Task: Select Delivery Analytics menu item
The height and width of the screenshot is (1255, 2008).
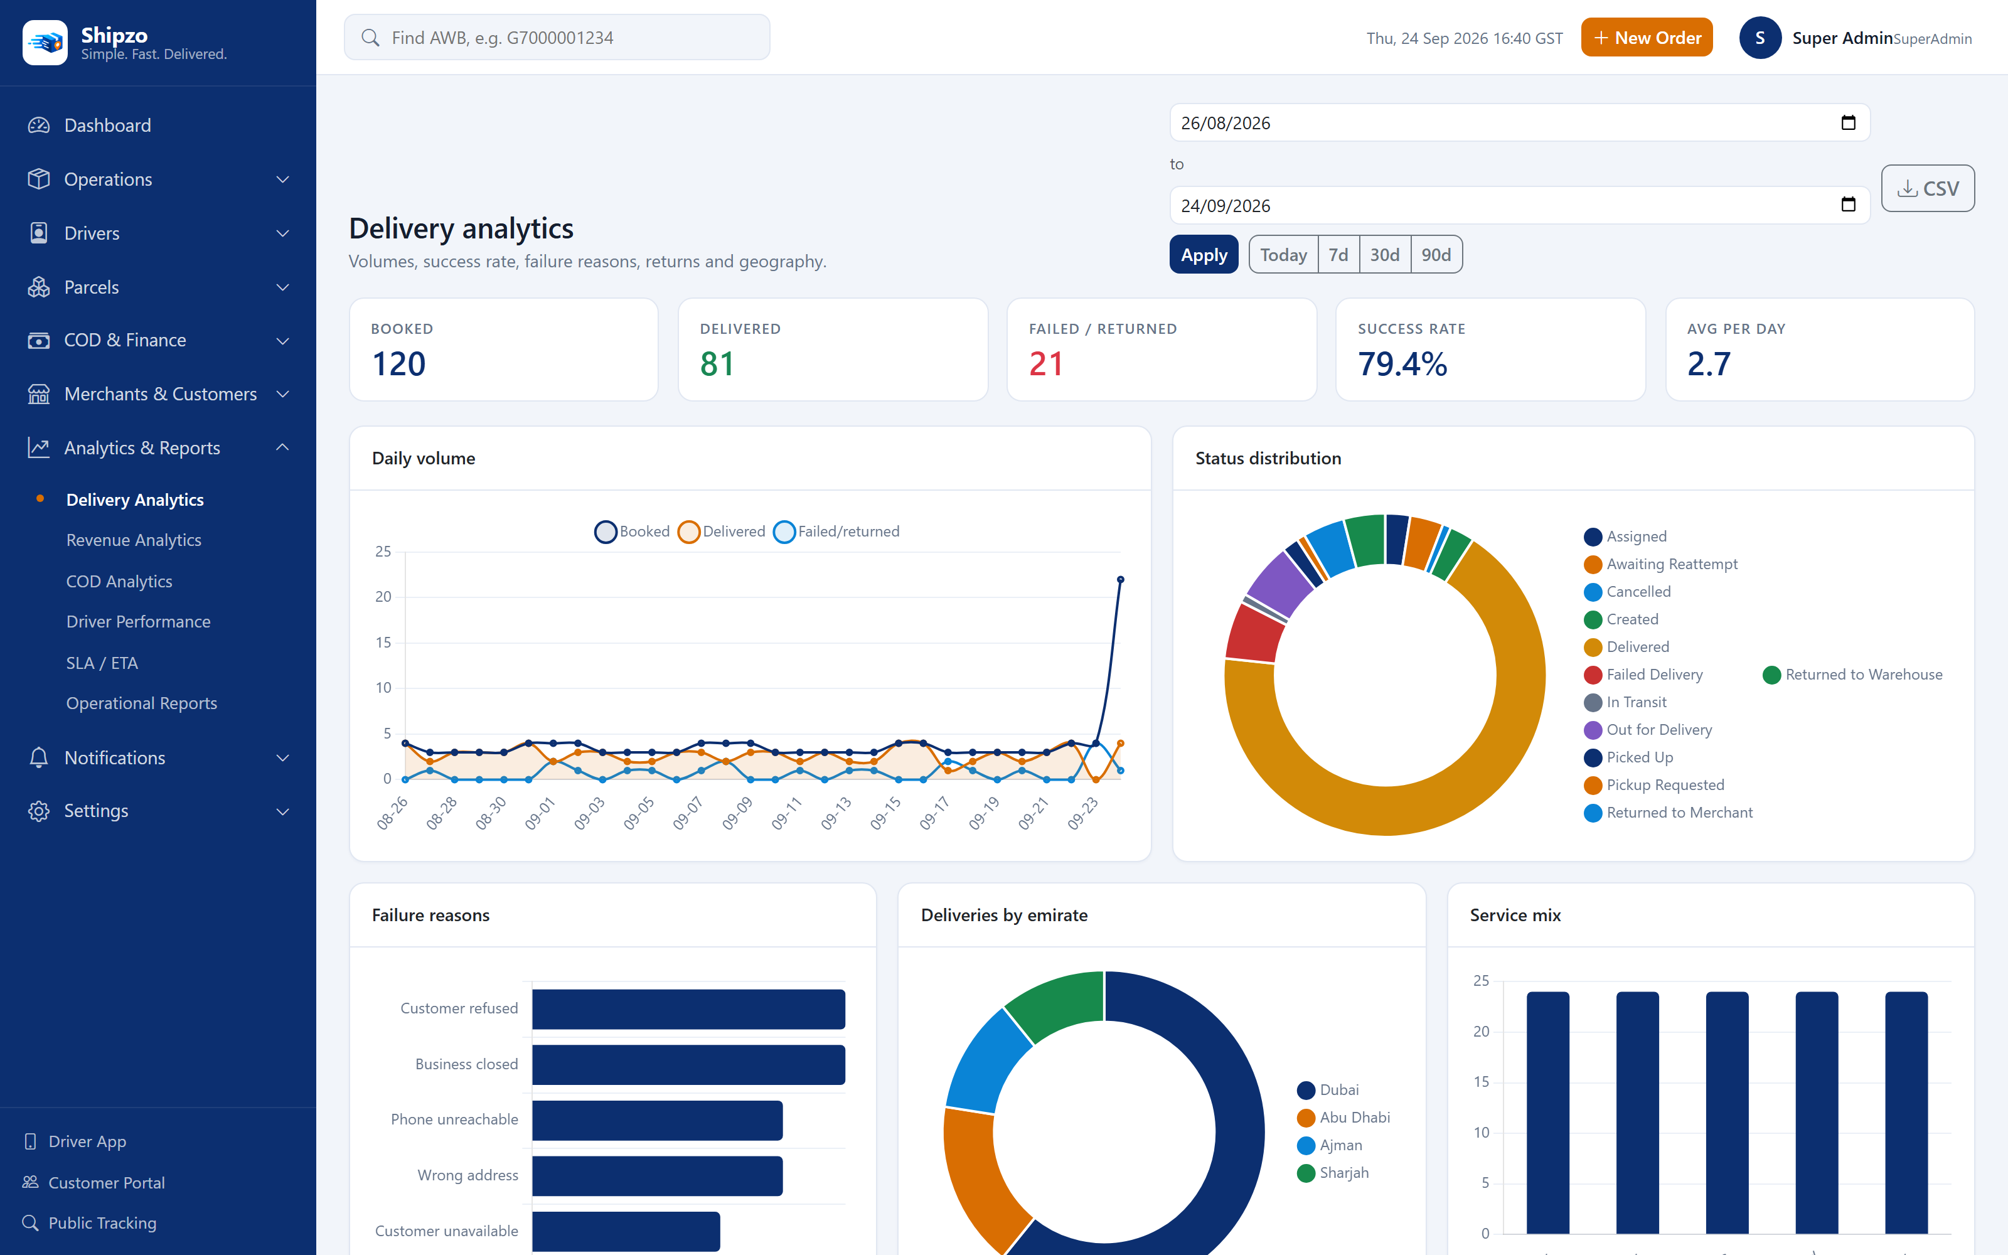Action: point(136,499)
